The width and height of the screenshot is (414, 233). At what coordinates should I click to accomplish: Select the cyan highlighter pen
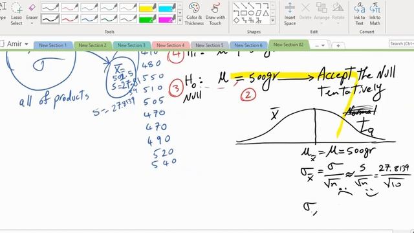pyautogui.click(x=167, y=8)
